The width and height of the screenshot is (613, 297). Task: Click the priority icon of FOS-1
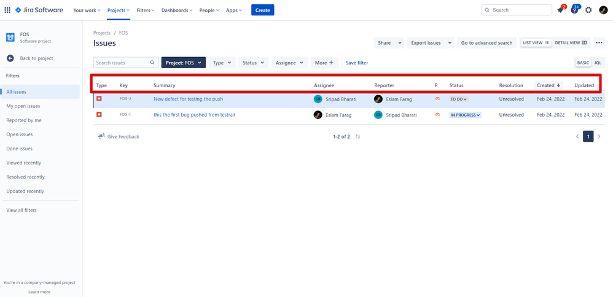[437, 115]
